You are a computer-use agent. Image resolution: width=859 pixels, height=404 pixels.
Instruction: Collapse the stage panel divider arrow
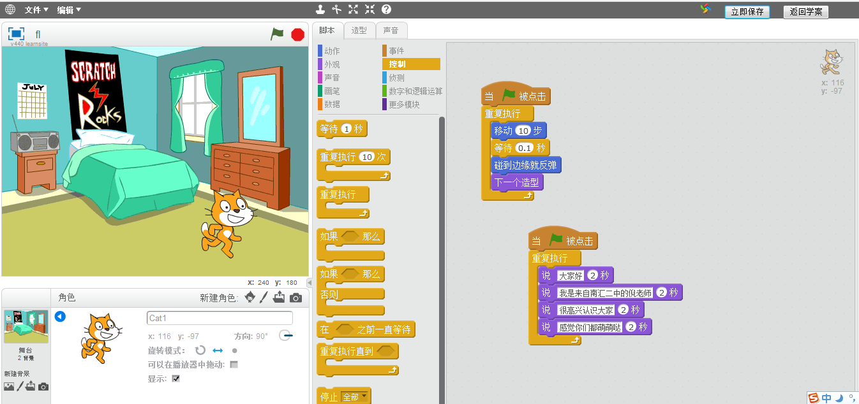point(310,282)
